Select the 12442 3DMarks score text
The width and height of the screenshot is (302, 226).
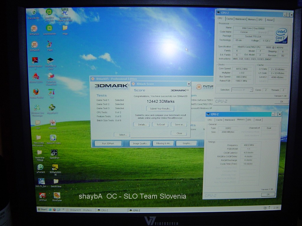point(160,102)
